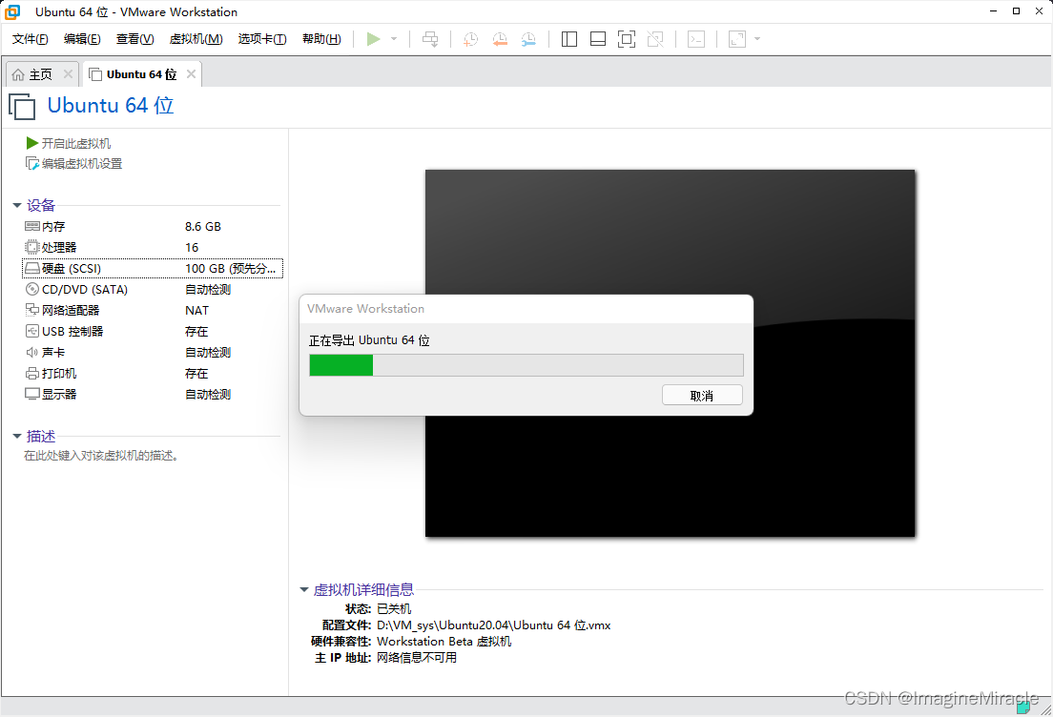Click the revert to snapshot toolbar icon
1053x717 pixels.
click(x=500, y=39)
